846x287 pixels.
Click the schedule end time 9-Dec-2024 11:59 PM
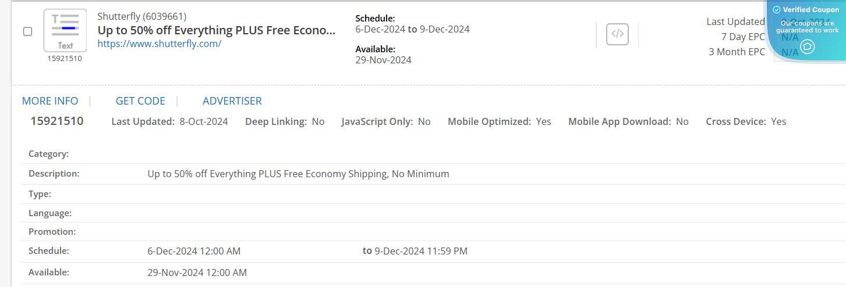[x=420, y=251]
